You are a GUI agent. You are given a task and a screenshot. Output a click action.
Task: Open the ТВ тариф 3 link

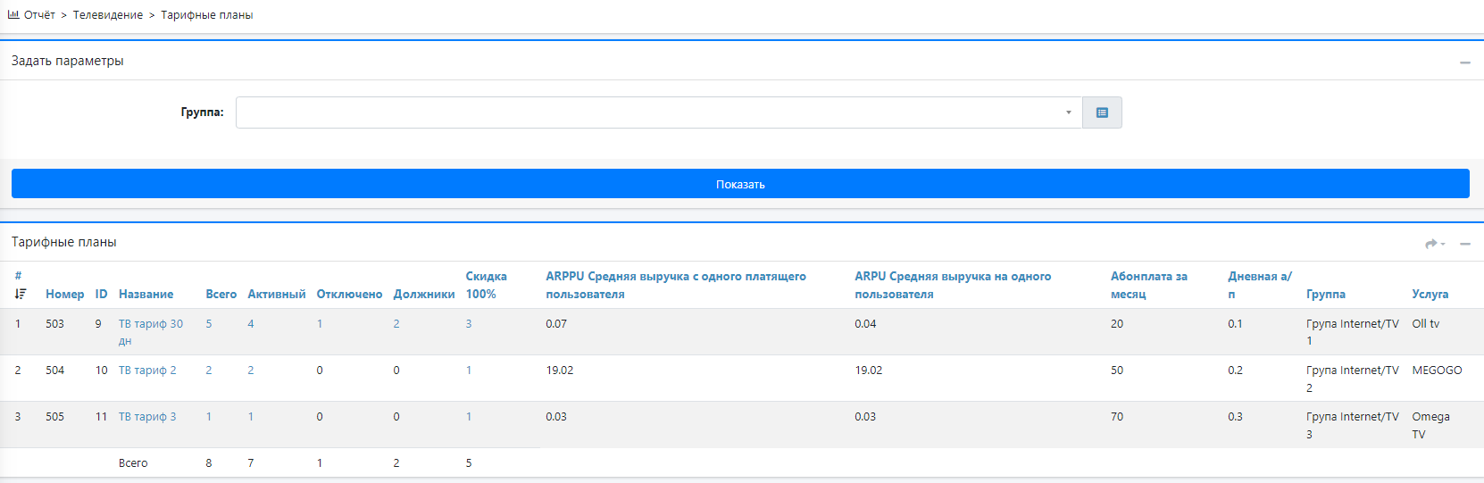147,416
